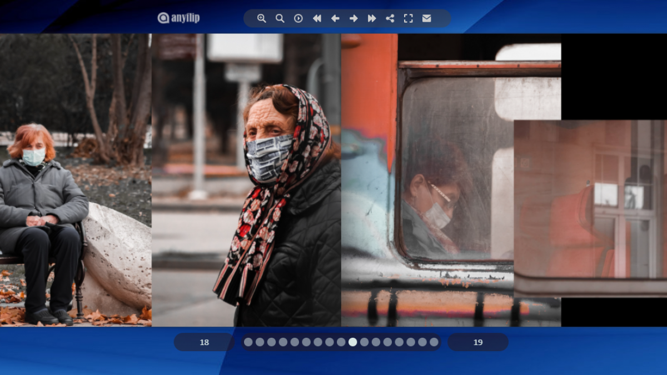Click the right page with bus window photo
667x375 pixels.
click(x=451, y=180)
